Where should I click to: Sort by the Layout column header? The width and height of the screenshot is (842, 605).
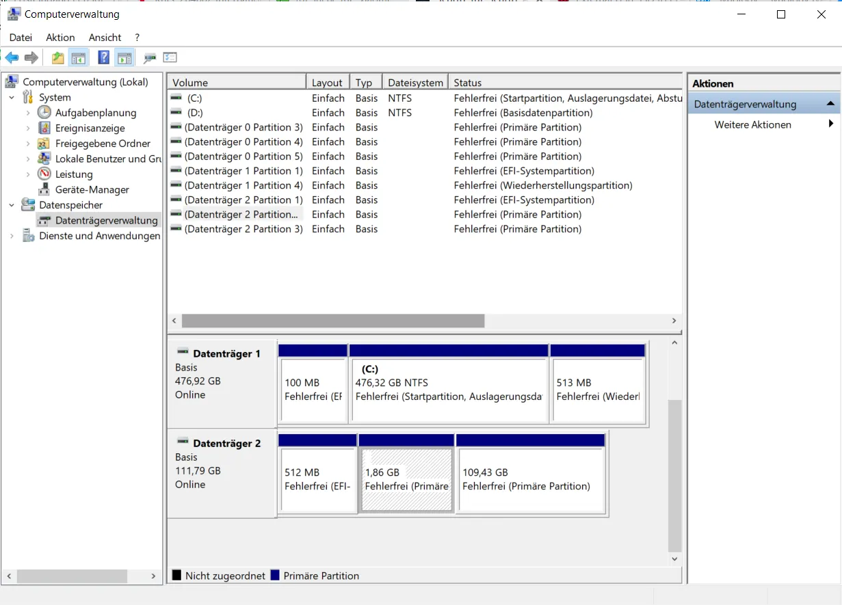pos(328,82)
